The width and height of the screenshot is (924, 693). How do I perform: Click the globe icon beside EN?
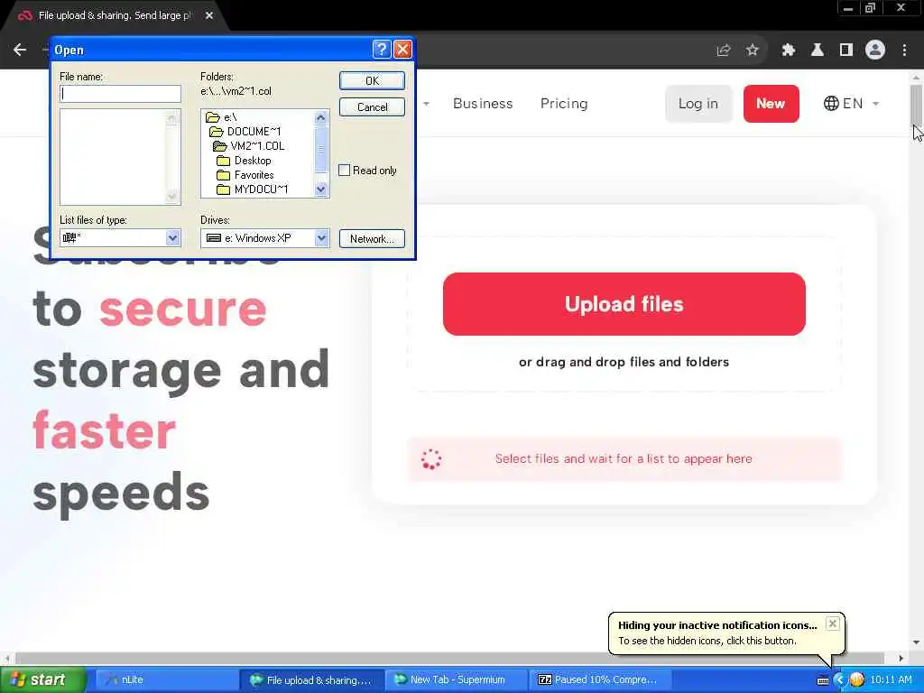tap(831, 104)
